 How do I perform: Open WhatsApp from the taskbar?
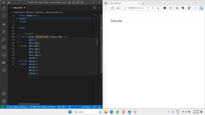118,112
